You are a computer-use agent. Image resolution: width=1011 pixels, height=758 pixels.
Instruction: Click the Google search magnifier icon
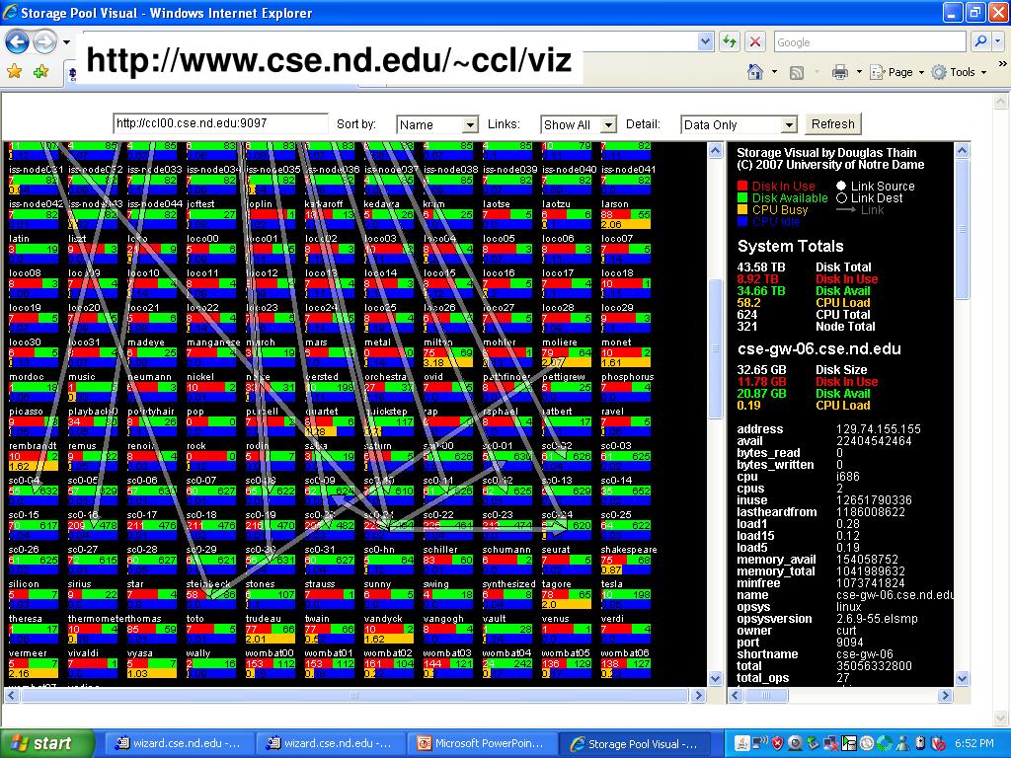(980, 41)
